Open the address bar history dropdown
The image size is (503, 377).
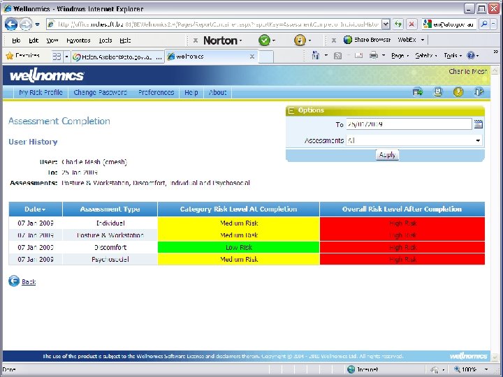386,24
